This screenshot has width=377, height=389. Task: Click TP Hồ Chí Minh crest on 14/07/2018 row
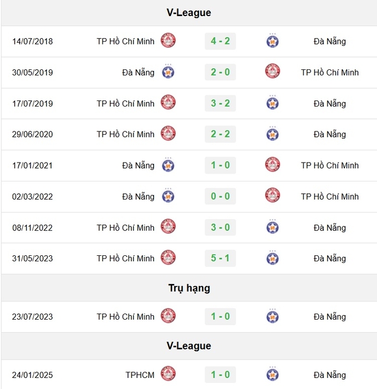tap(168, 40)
